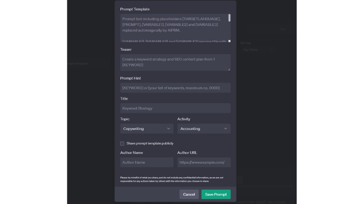Click the Teaser box resize handle
Image resolution: width=364 pixels, height=204 pixels.
click(229, 69)
